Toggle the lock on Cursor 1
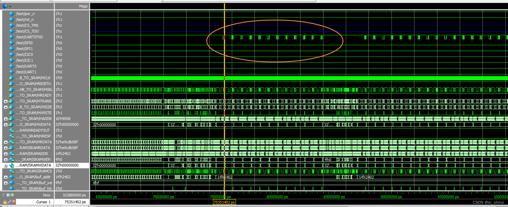 5,202
